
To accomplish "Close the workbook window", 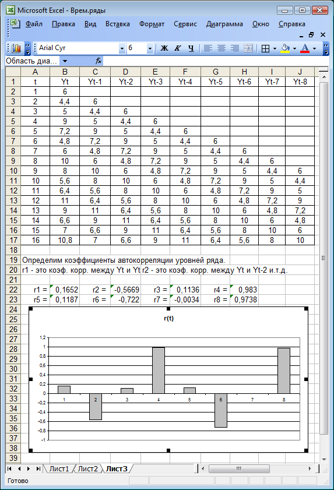I will [x=323, y=35].
